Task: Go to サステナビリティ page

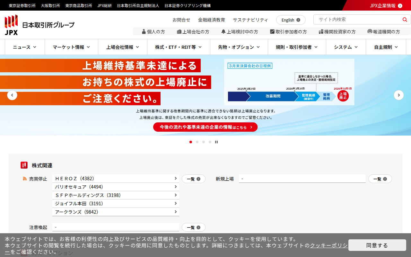Action: click(x=250, y=20)
